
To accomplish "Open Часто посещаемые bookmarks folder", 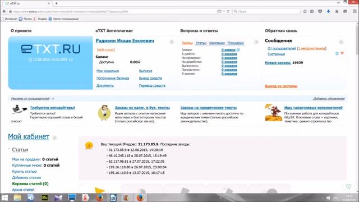I will pos(63,19).
